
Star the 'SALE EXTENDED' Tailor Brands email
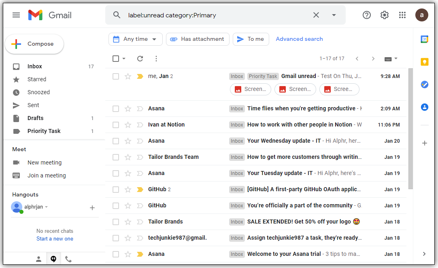[128, 222]
